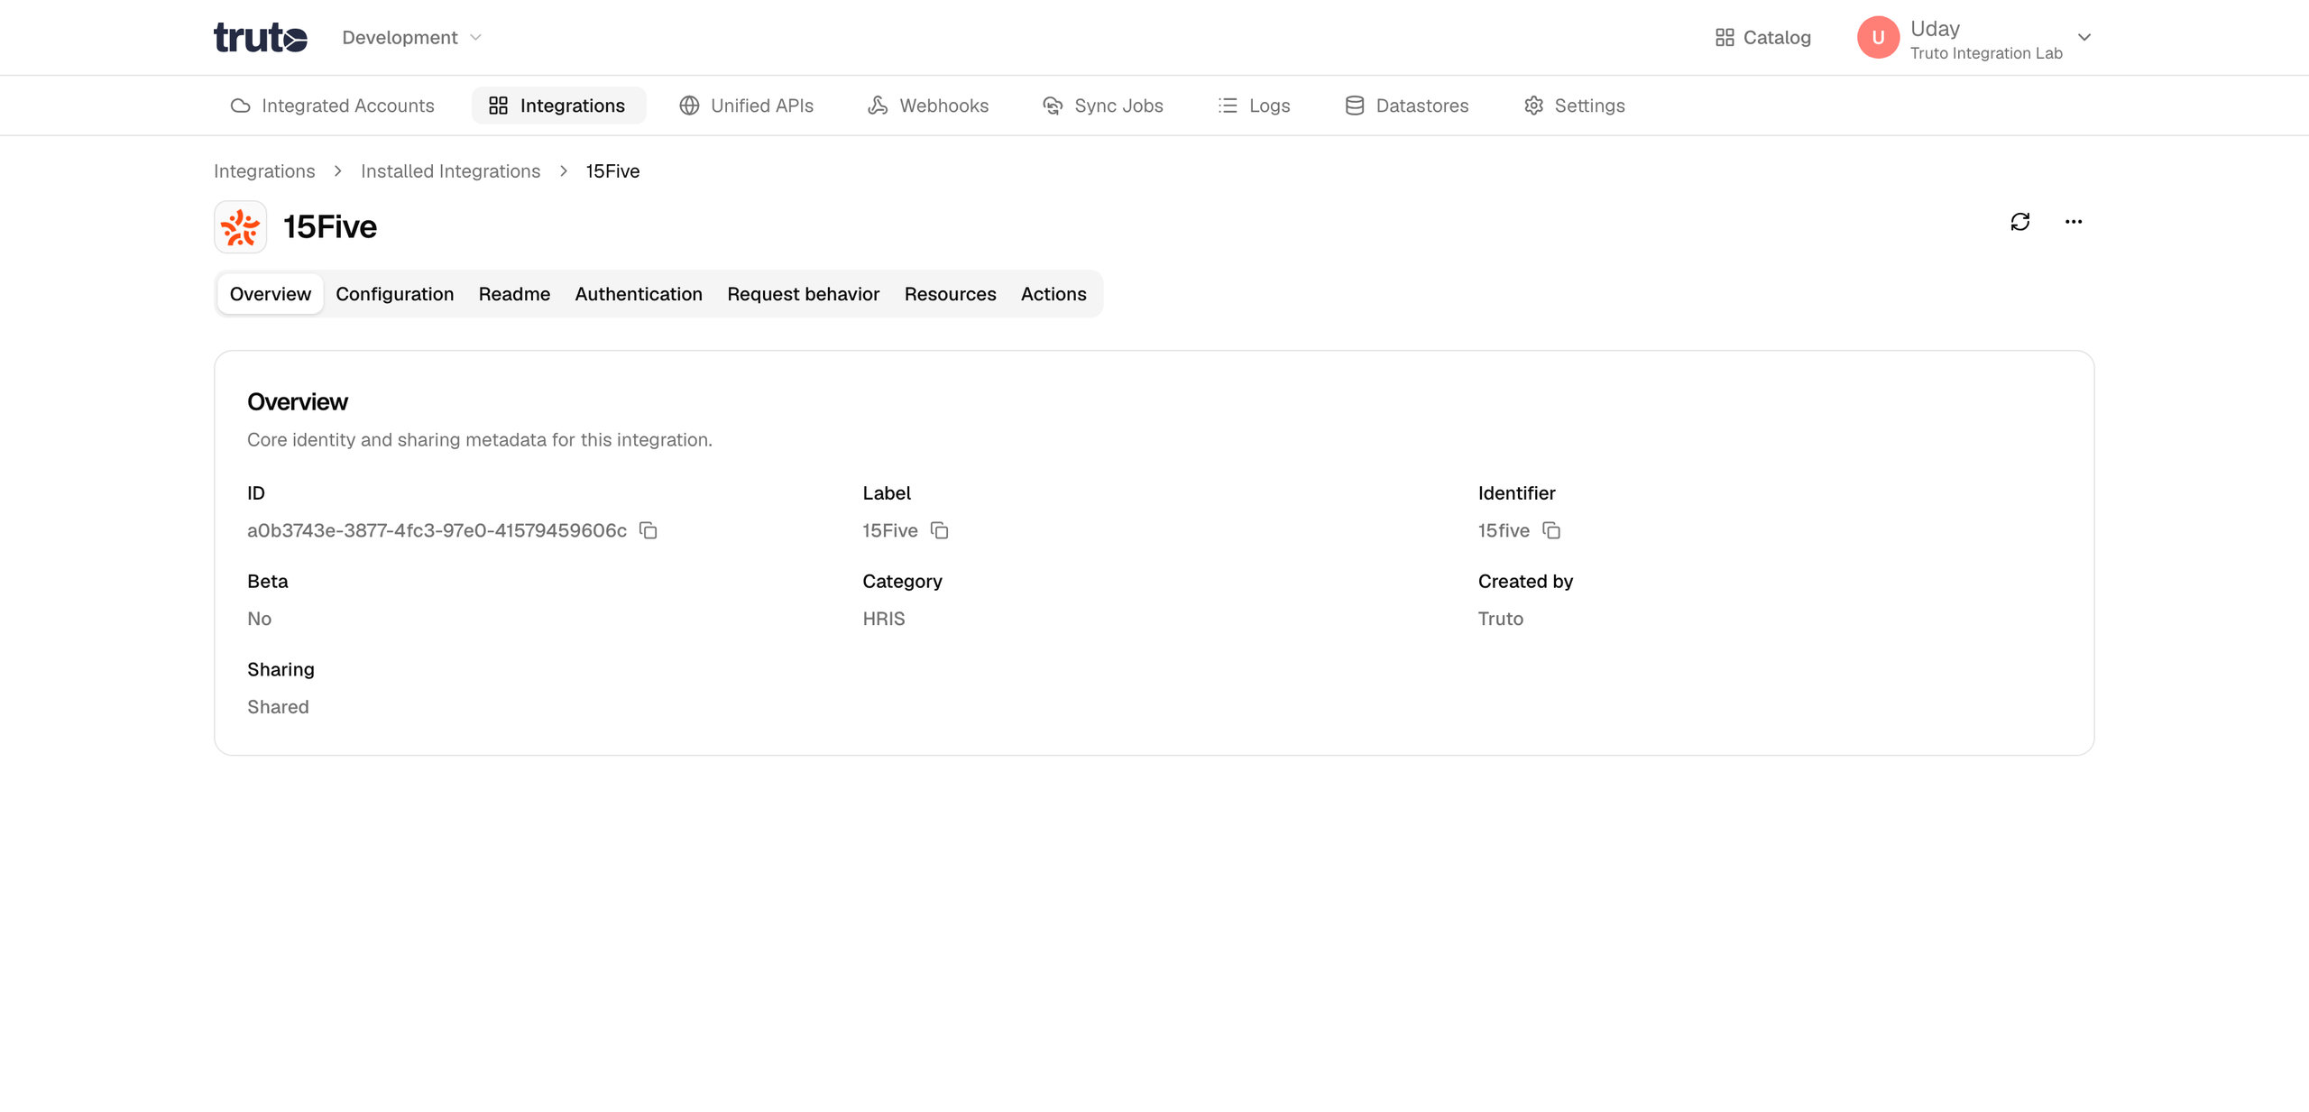The width and height of the screenshot is (2309, 1112).
Task: Select the Request behavior tab
Action: point(803,294)
